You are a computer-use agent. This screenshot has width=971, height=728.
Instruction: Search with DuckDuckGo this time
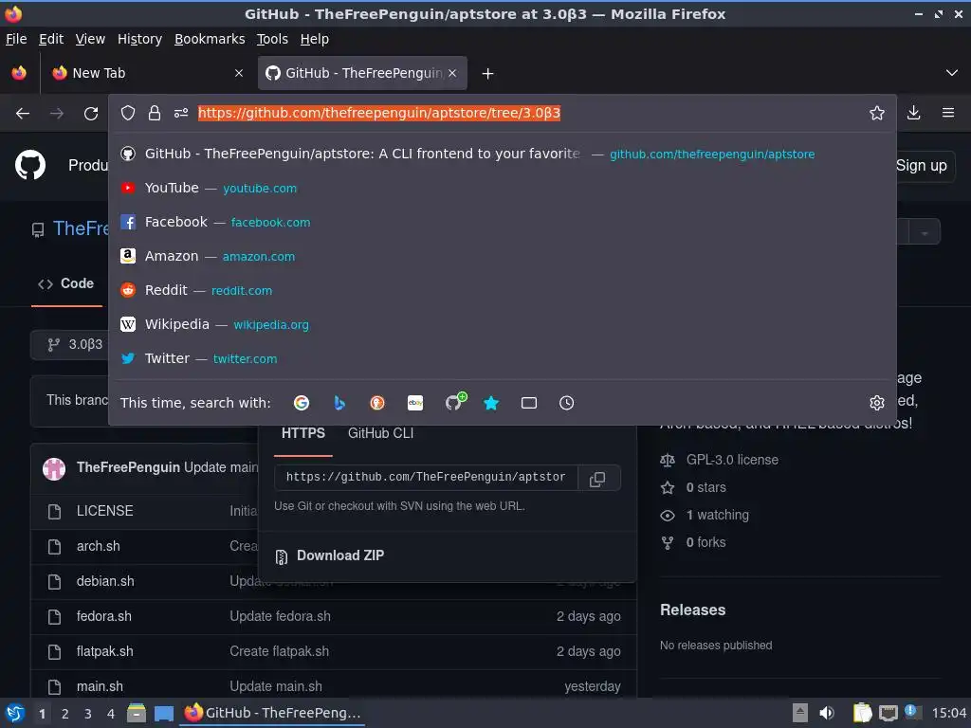click(x=377, y=403)
